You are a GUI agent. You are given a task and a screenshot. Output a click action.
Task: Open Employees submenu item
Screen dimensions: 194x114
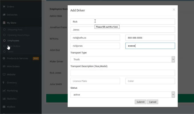[13, 40]
